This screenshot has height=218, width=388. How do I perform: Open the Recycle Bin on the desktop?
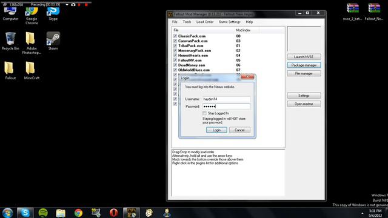coord(10,41)
